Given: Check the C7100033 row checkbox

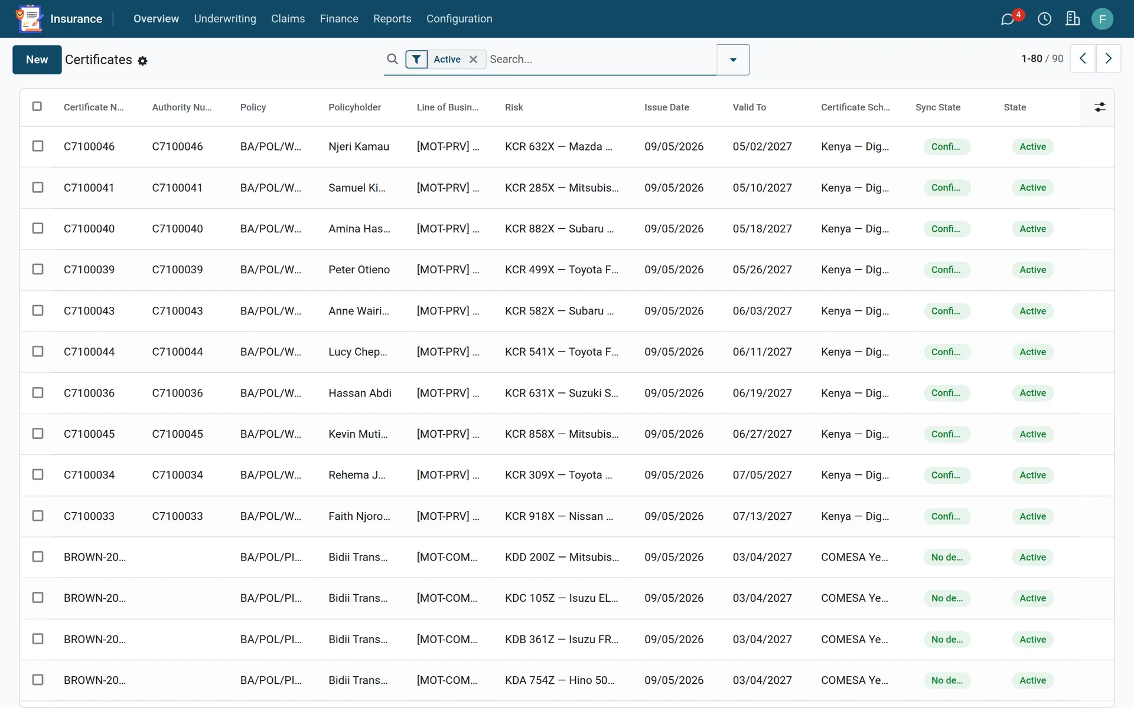Looking at the screenshot, I should coord(38,516).
